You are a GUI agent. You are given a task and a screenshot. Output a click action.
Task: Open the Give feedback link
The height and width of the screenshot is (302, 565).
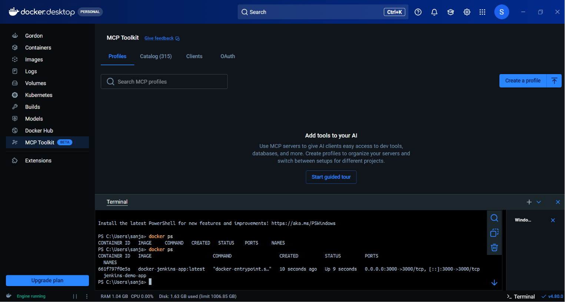[162, 38]
